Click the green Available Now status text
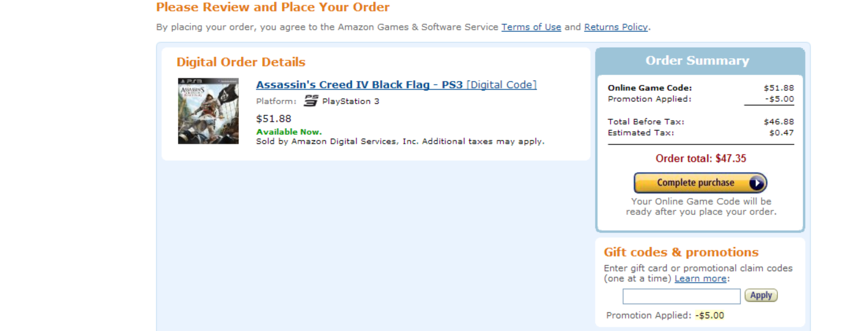The height and width of the screenshot is (331, 863). tap(289, 132)
